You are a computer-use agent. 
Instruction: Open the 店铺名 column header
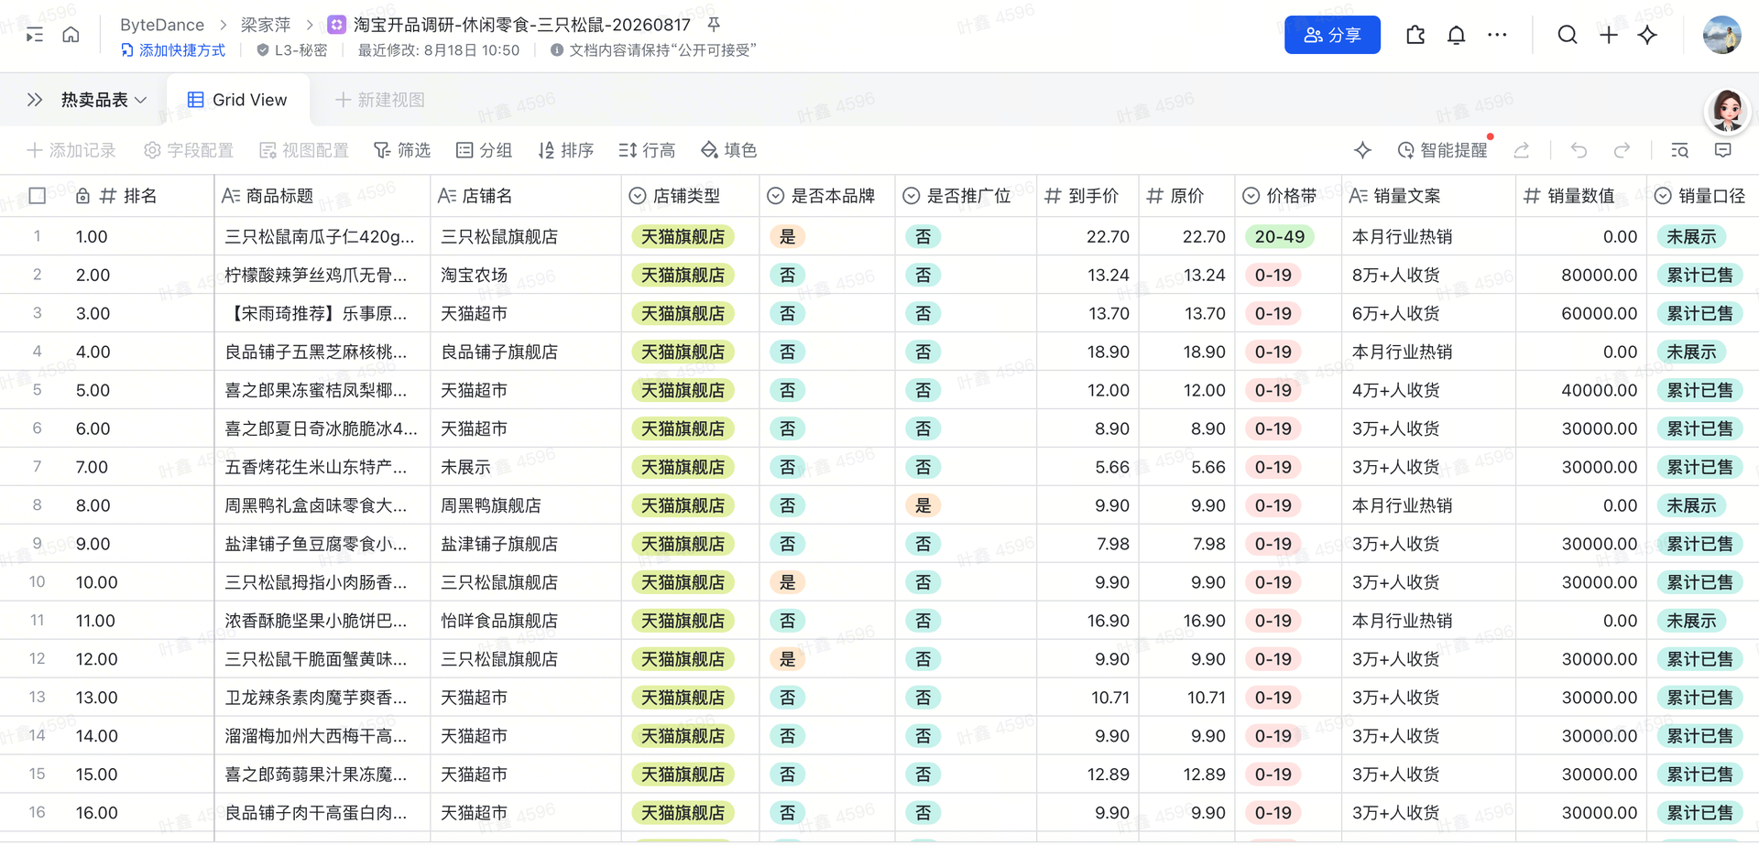[x=526, y=196]
